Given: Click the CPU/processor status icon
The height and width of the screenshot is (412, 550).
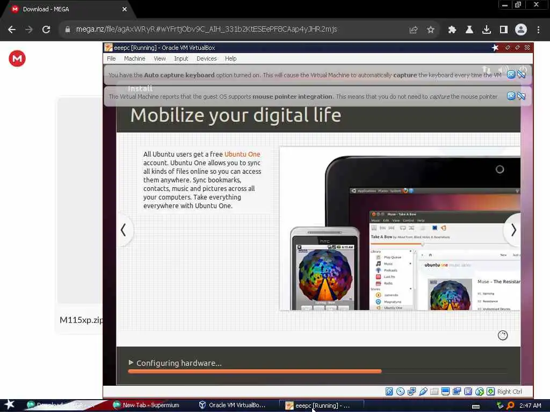Looking at the screenshot, I should tap(468, 391).
